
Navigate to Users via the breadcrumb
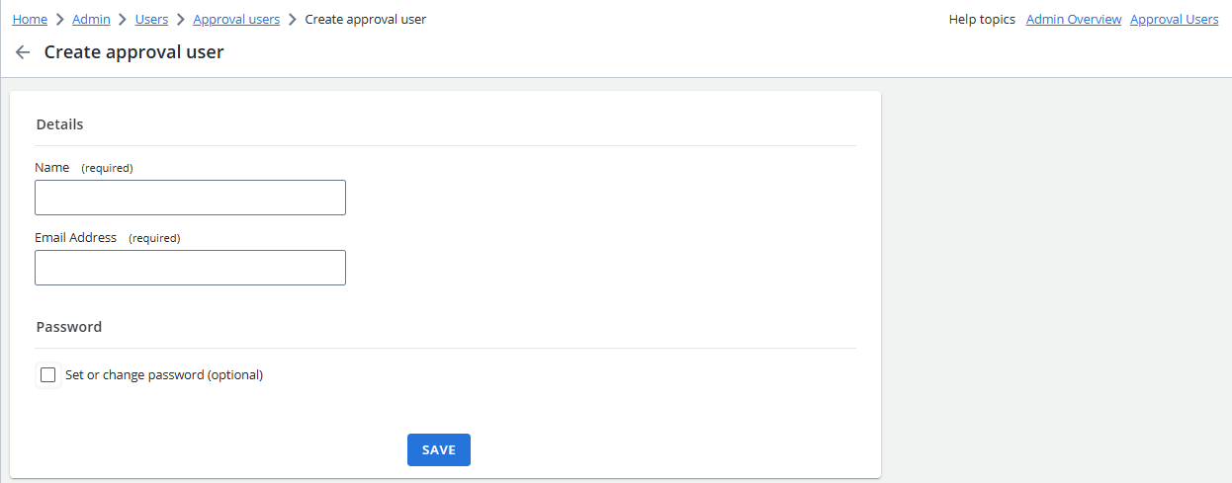tap(151, 19)
